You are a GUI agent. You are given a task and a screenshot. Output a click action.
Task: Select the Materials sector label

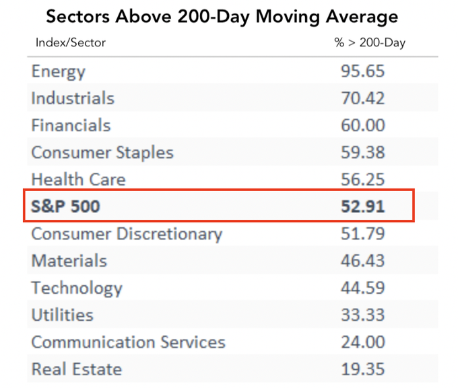(x=69, y=261)
